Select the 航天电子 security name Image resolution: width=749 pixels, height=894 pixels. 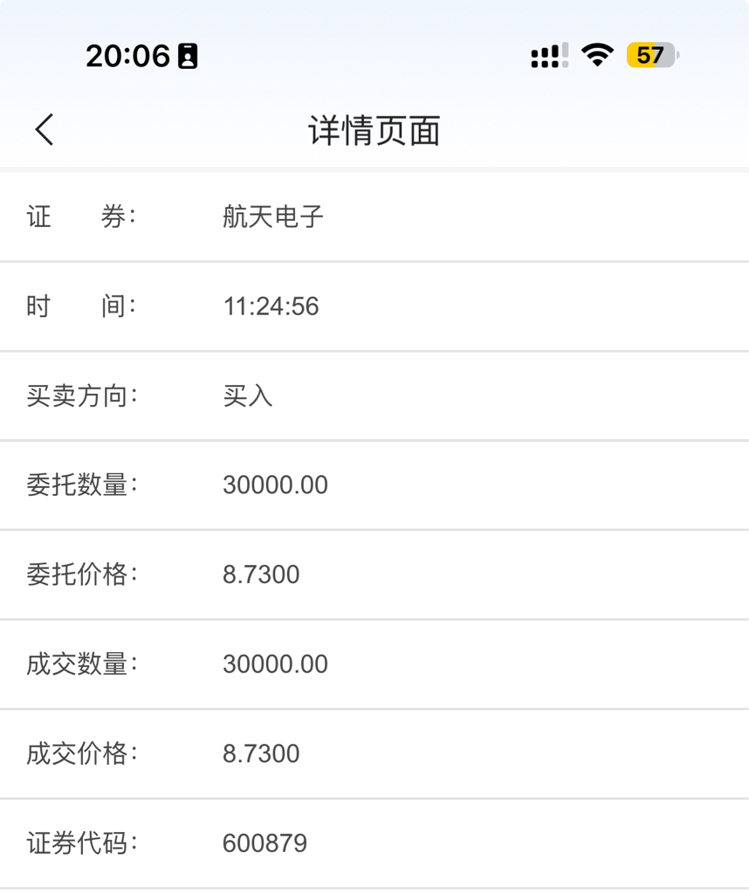(x=273, y=217)
